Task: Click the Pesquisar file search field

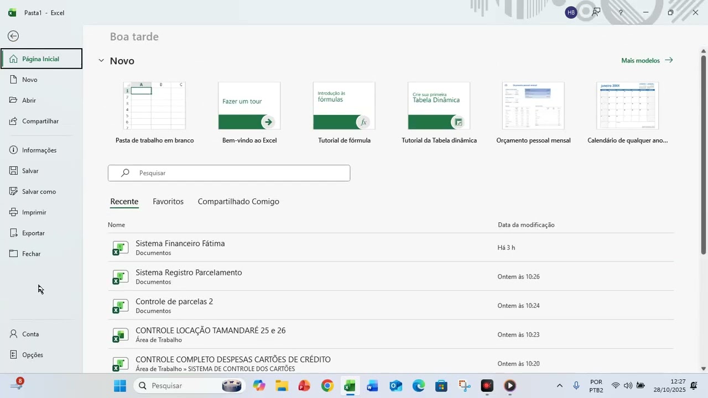Action: pyautogui.click(x=229, y=173)
